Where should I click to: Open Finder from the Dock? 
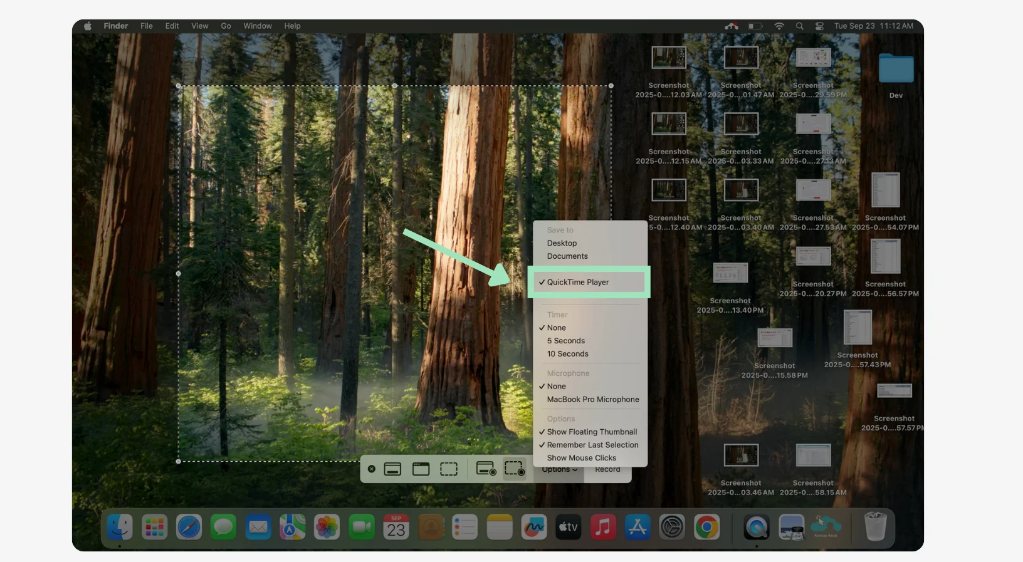pyautogui.click(x=120, y=527)
